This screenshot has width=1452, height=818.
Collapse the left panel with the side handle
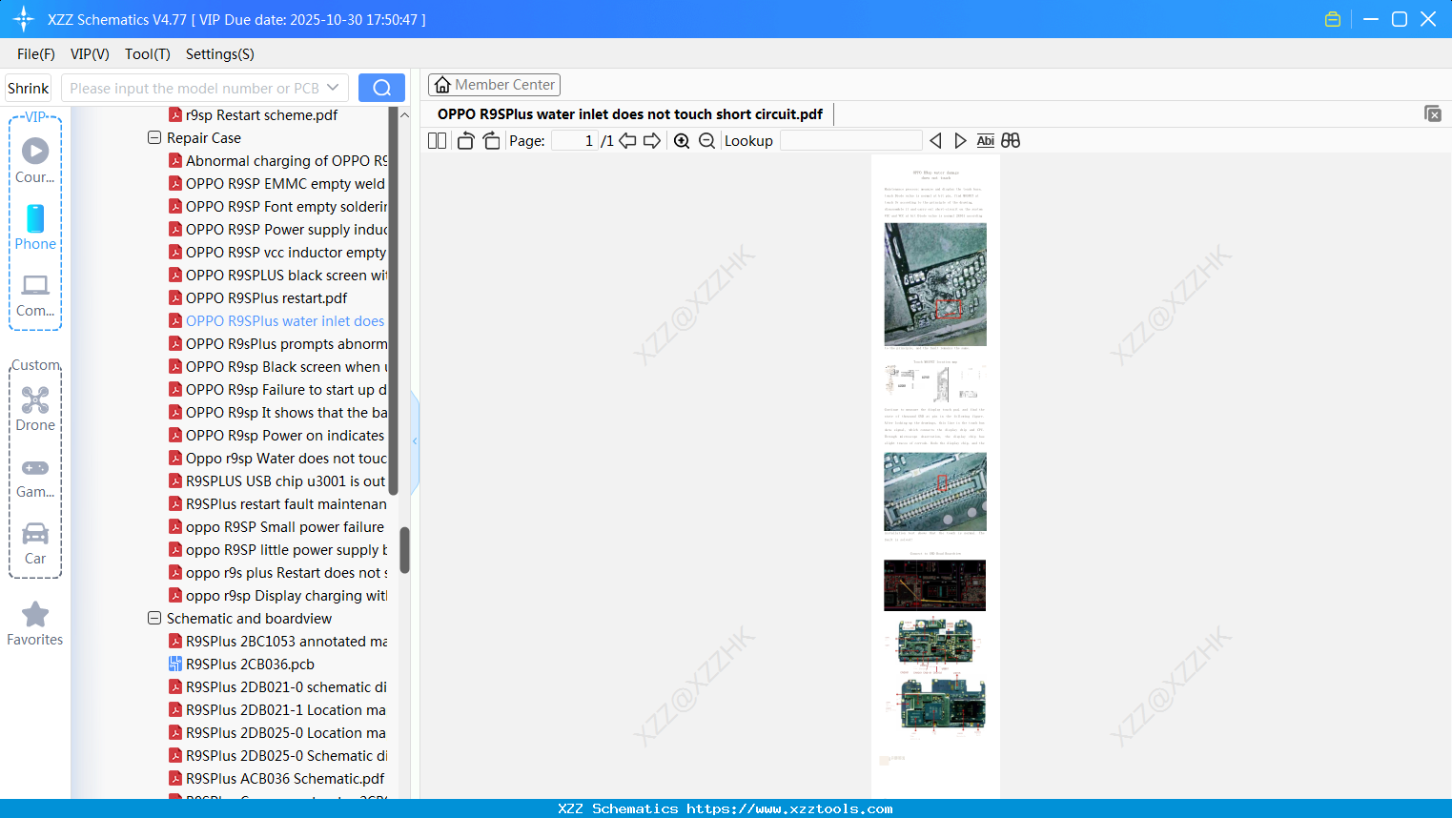click(x=415, y=441)
